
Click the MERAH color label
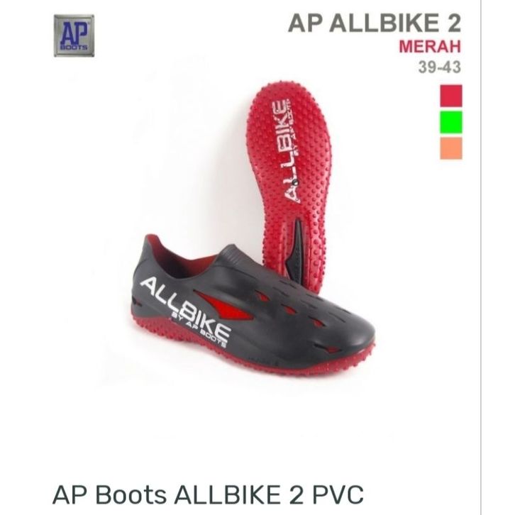tap(430, 46)
